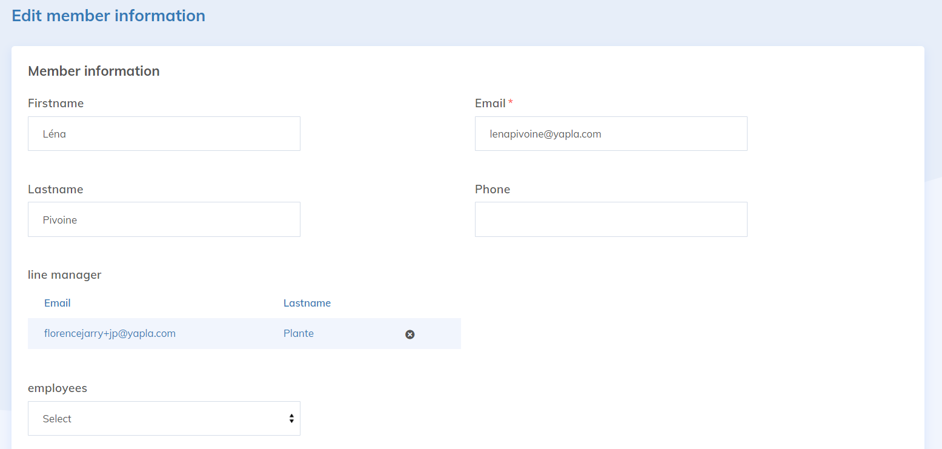The image size is (942, 449).
Task: Open the florencejarry+jp@yapla.com email link
Action: pyautogui.click(x=110, y=333)
